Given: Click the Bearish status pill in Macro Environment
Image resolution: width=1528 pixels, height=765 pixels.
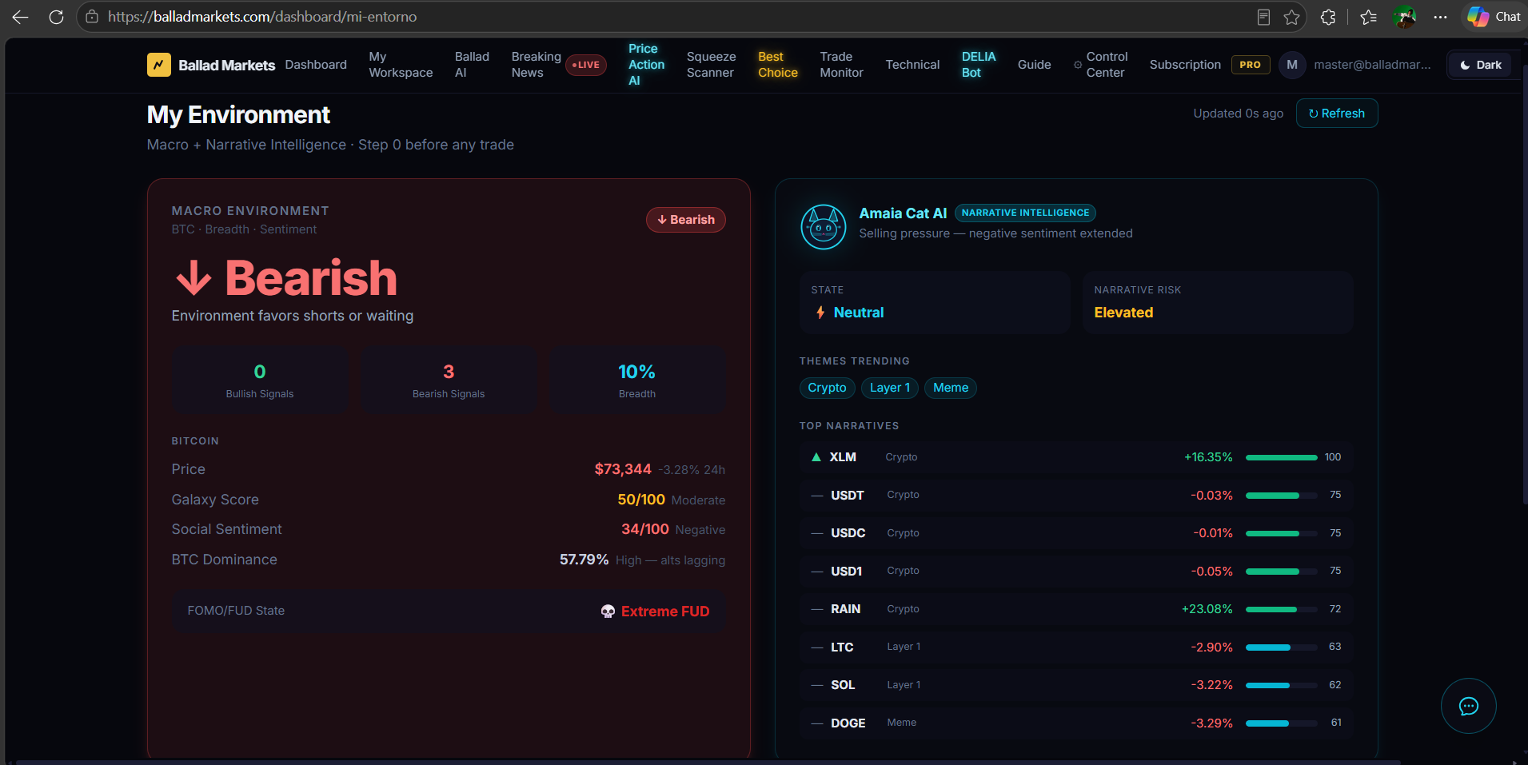Looking at the screenshot, I should [x=686, y=220].
